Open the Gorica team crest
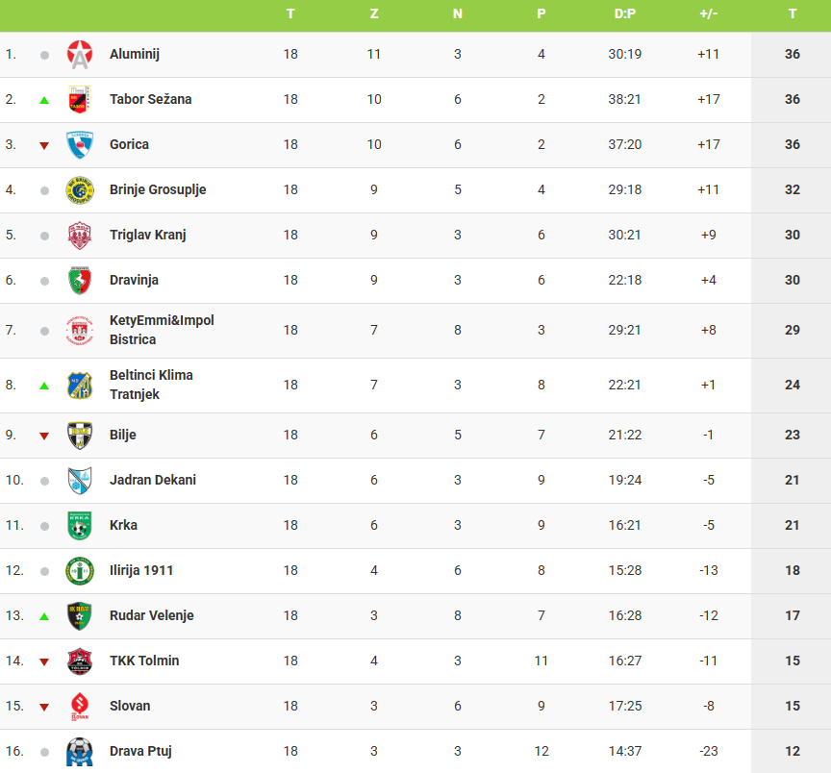This screenshot has width=831, height=773. pos(80,144)
